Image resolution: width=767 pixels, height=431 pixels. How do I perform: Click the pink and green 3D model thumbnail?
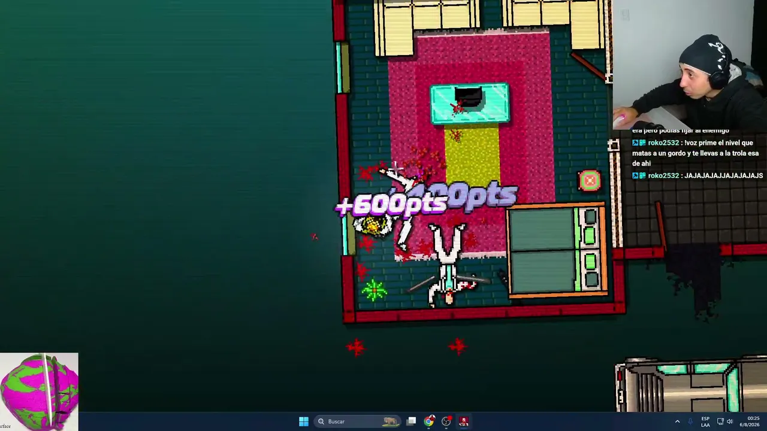pyautogui.click(x=39, y=391)
